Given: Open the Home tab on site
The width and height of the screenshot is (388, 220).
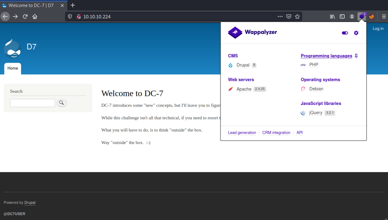Looking at the screenshot, I should 13,68.
